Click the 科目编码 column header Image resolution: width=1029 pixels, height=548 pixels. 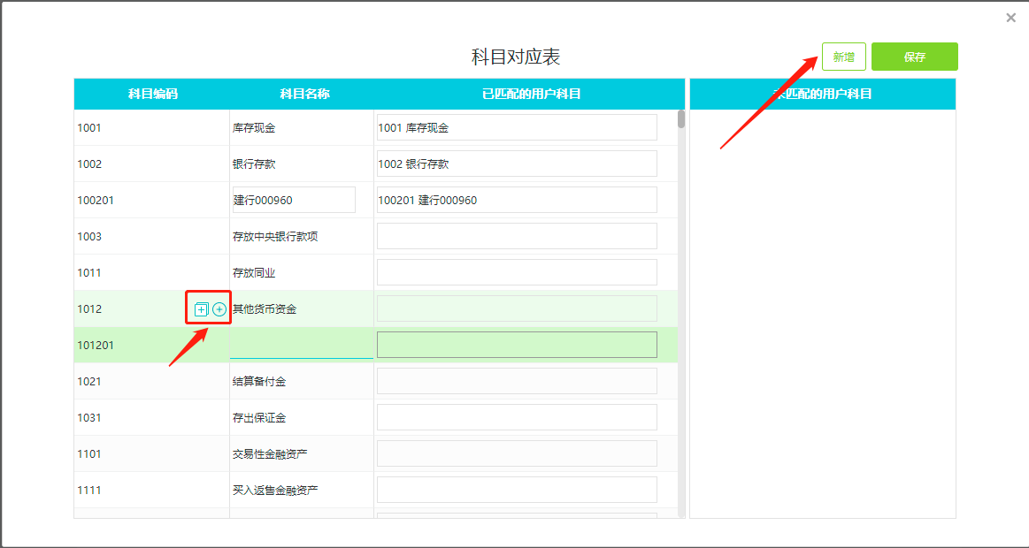(x=152, y=94)
